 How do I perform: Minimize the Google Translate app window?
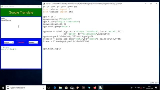pos(28,6)
